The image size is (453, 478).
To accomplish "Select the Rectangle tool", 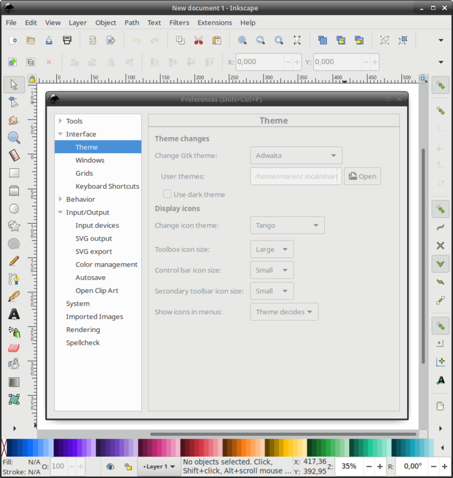I will [x=14, y=173].
